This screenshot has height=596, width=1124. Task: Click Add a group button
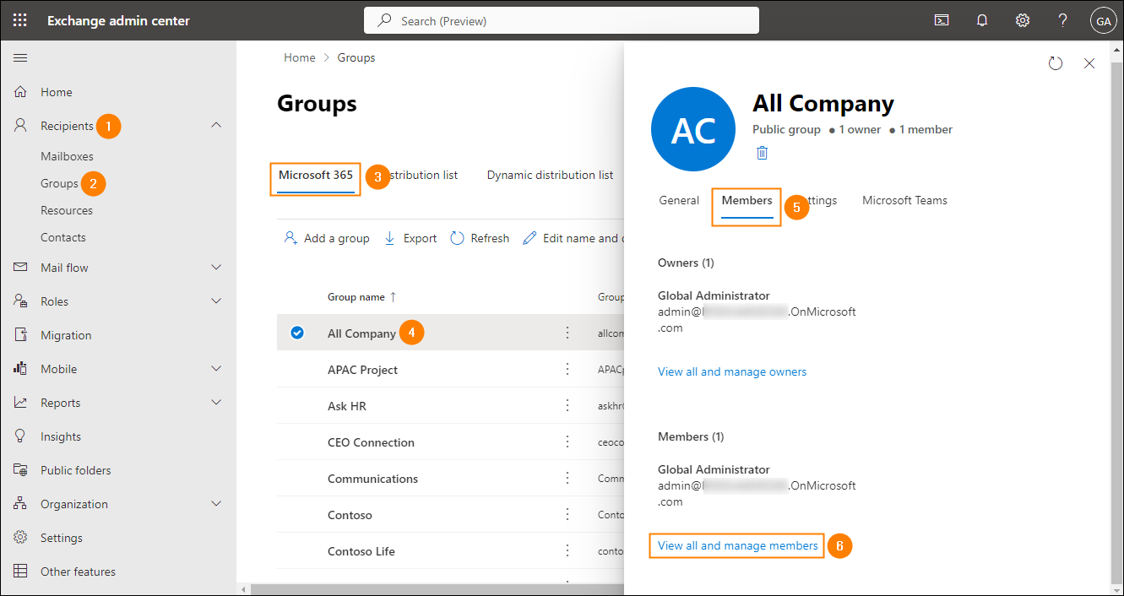pos(327,239)
